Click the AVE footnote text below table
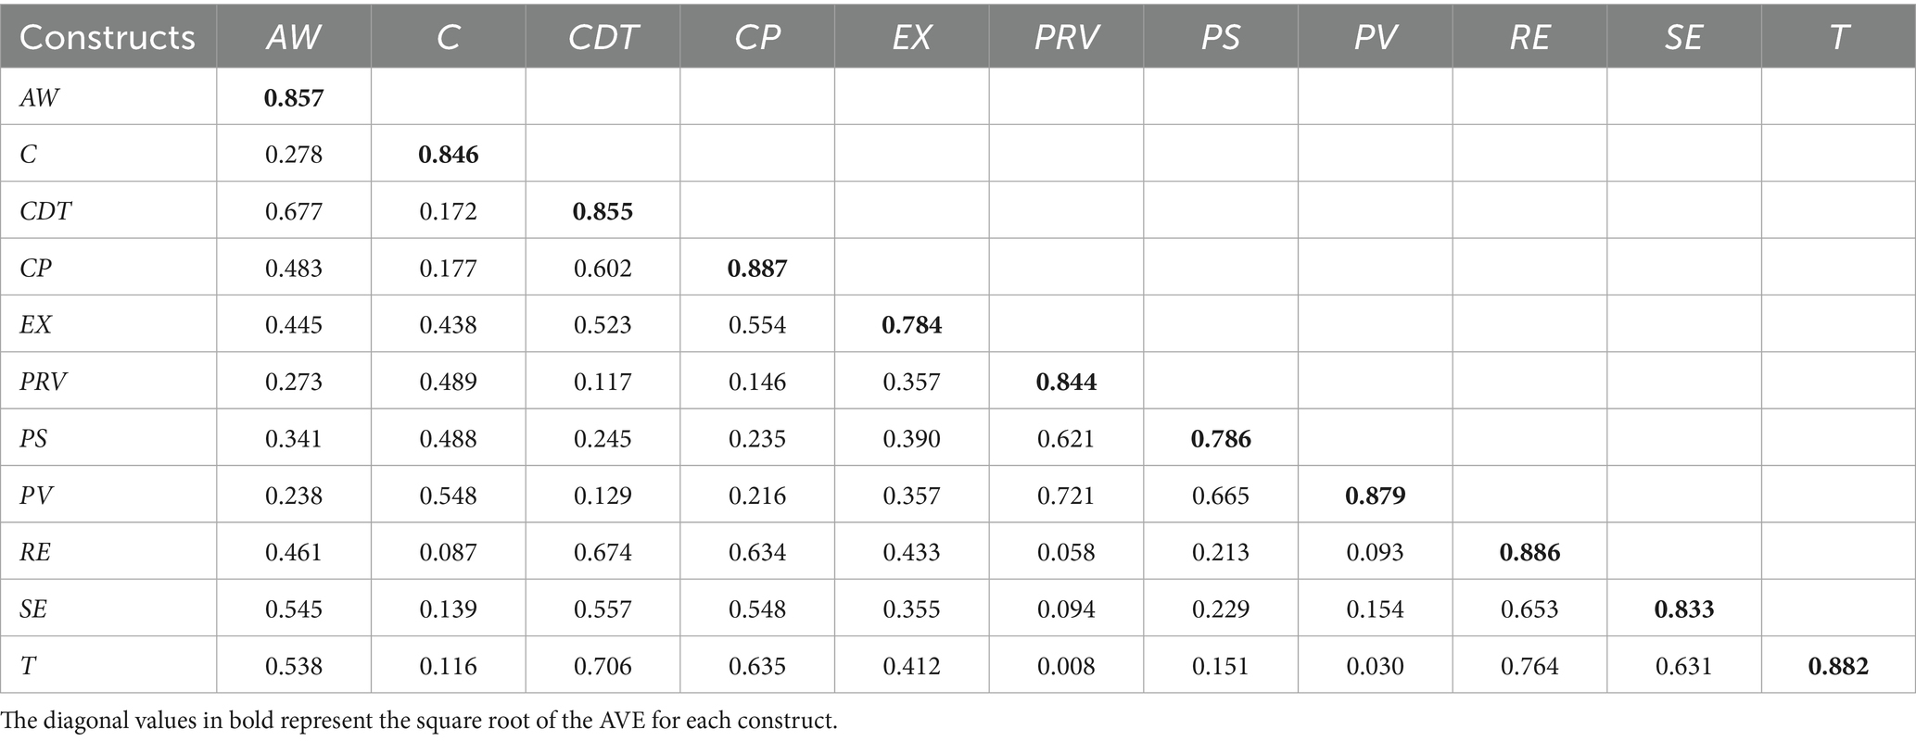 click(x=419, y=721)
